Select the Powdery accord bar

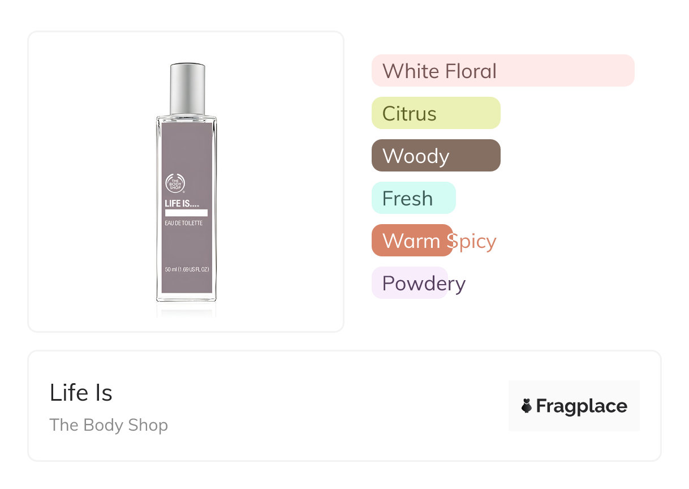410,283
